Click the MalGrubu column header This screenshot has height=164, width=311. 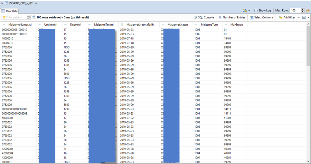[x=235, y=25]
